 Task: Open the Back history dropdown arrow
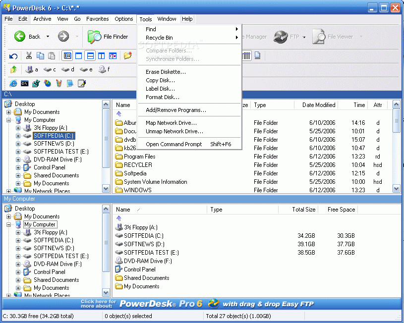[48, 37]
